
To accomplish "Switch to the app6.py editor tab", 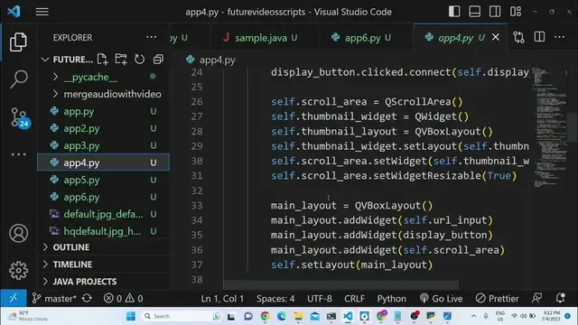I will click(362, 38).
